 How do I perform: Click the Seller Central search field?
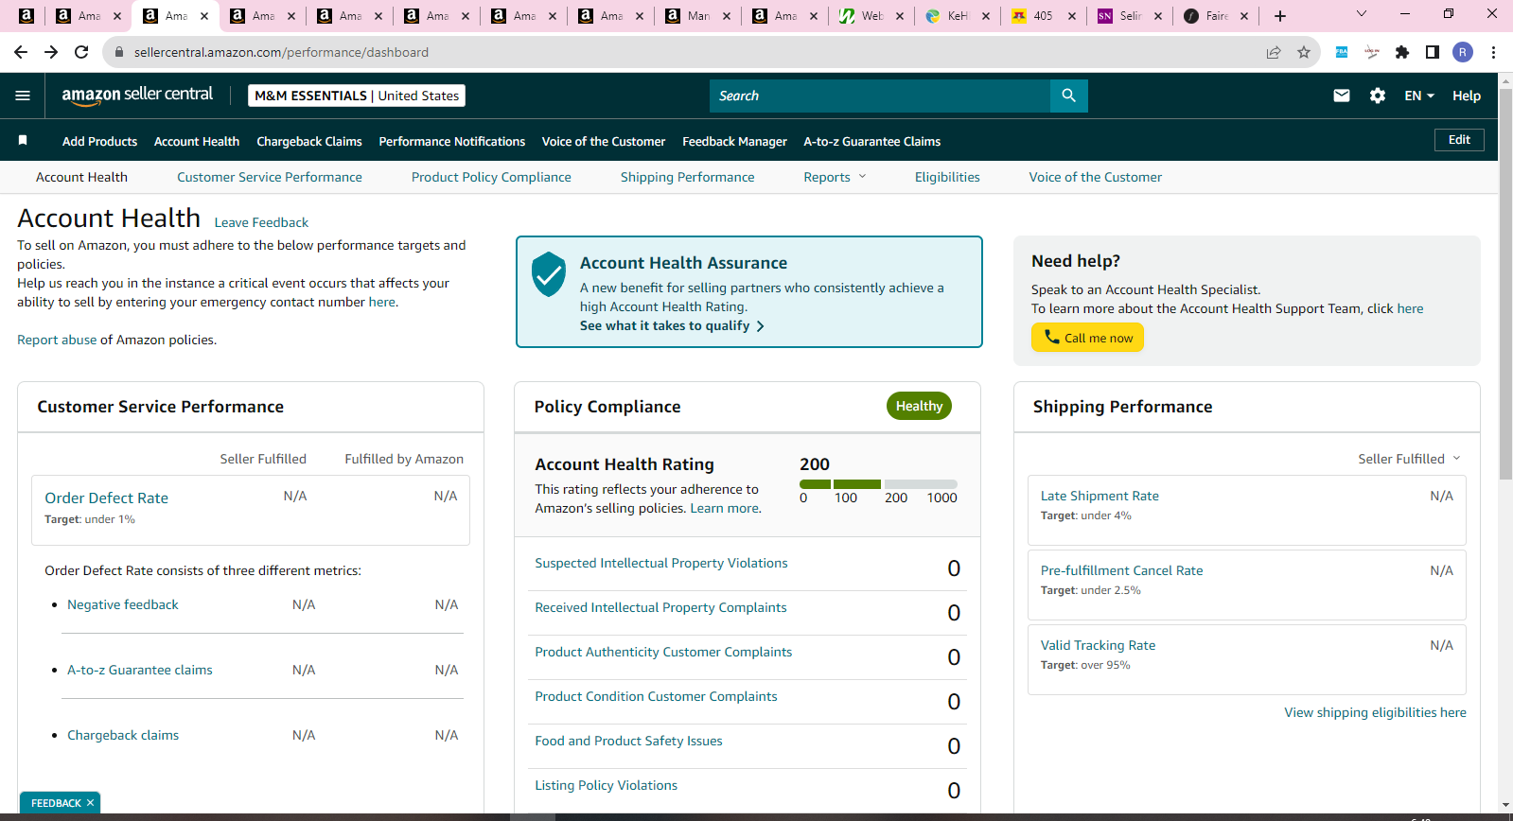coord(879,96)
